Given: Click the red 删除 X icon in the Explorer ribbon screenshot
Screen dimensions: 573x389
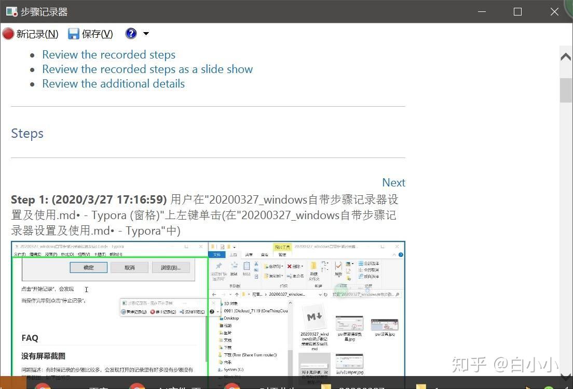Looking at the screenshot, I should [289, 266].
